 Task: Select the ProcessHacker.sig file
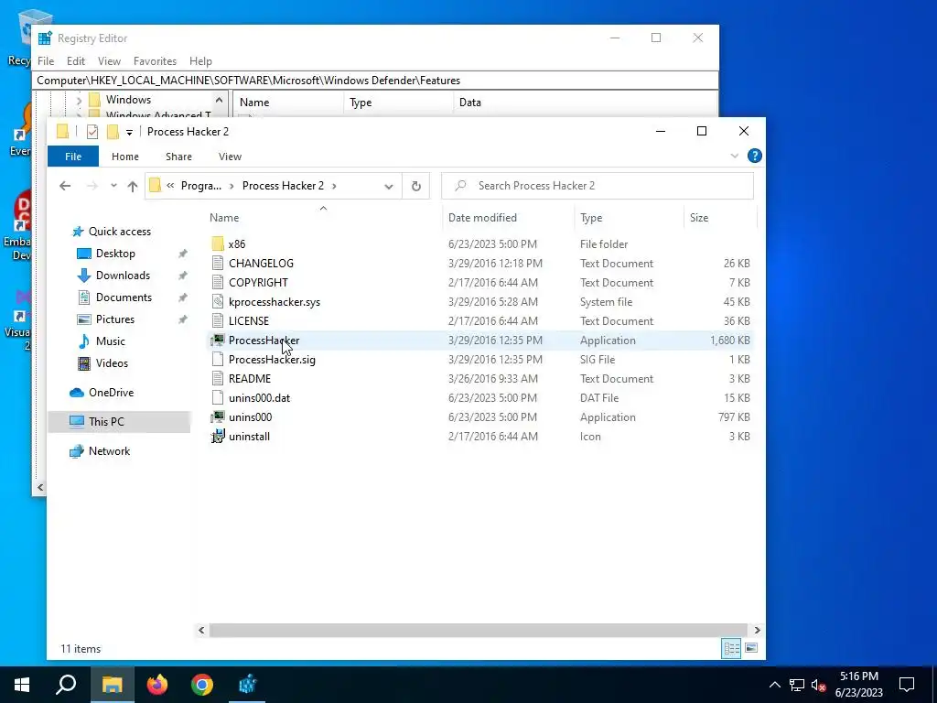click(272, 359)
